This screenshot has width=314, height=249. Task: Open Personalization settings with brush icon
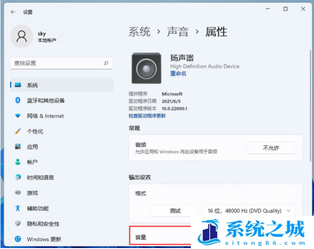35,131
